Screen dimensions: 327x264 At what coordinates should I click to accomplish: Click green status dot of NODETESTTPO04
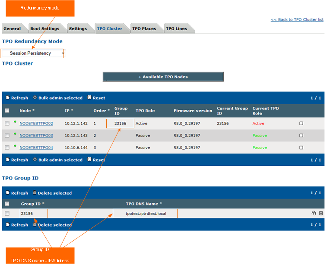click(15, 146)
